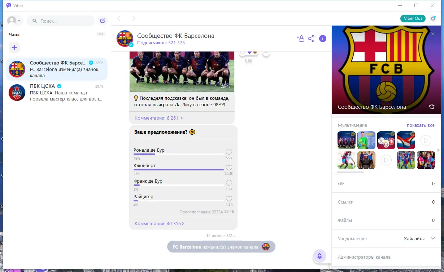
Task: Heart the Роналд де Бур option
Action: pos(229,152)
